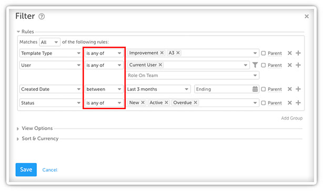Screen dimensions: 323x191
Task: Remove the Improvement tag from Template Type
Action: (x=162, y=53)
